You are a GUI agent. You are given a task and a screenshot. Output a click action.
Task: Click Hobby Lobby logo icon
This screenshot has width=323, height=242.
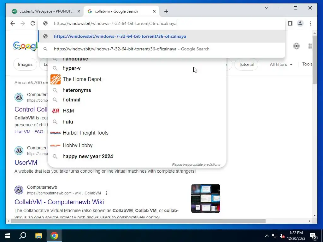click(56, 145)
